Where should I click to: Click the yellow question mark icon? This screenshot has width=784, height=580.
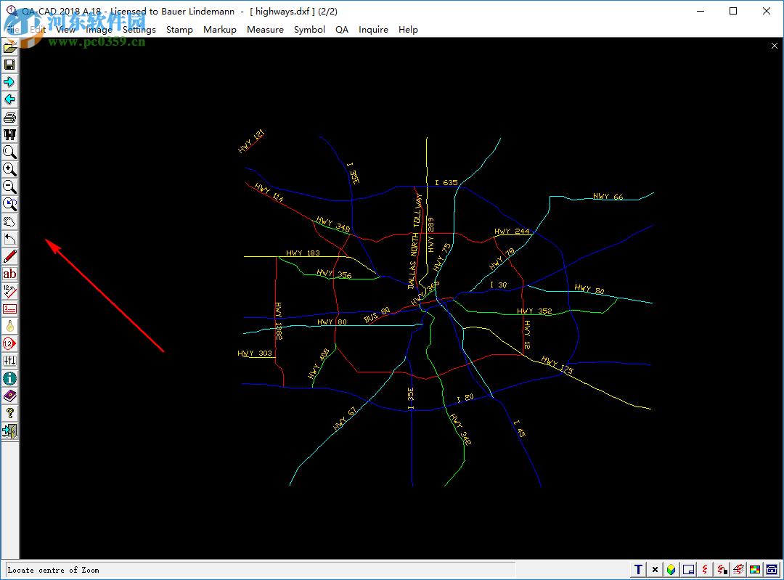coord(9,414)
